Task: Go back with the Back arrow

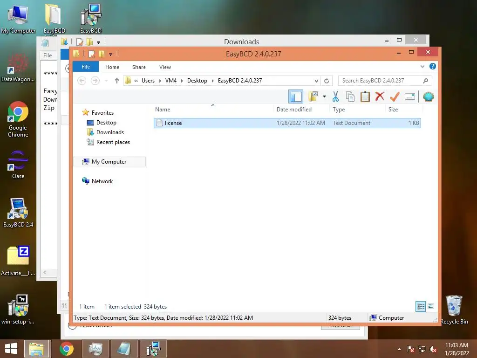Action: coord(82,81)
